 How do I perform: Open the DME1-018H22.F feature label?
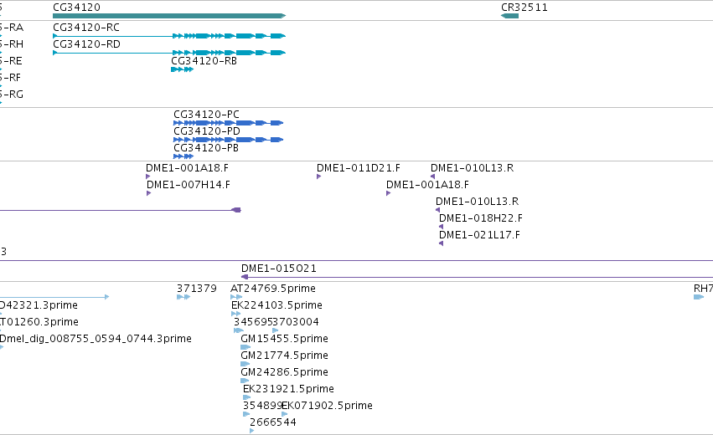click(481, 218)
